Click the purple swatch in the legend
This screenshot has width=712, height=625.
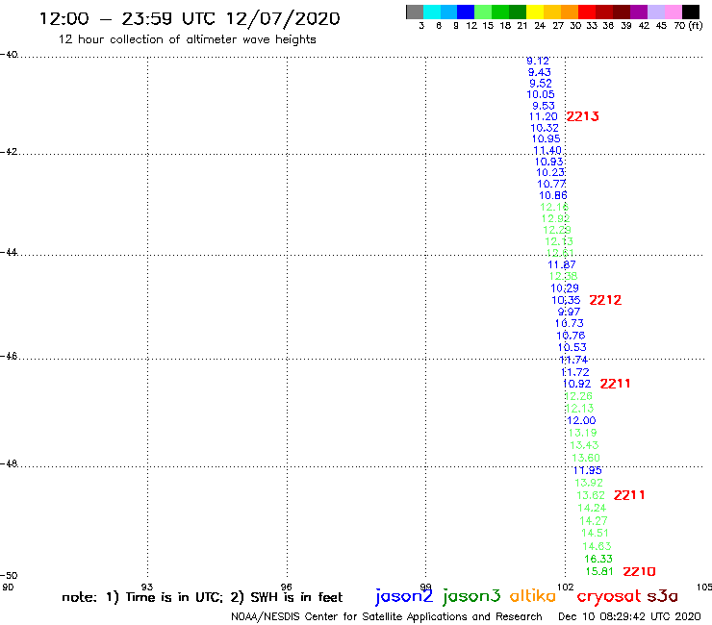[x=639, y=12]
